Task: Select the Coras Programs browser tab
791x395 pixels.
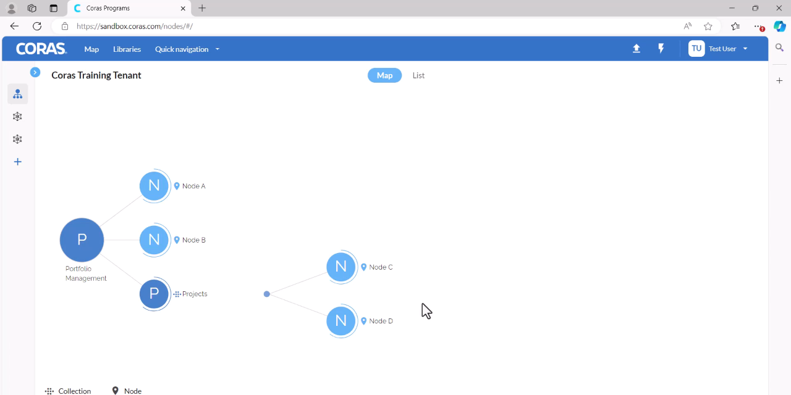Action: click(x=129, y=9)
